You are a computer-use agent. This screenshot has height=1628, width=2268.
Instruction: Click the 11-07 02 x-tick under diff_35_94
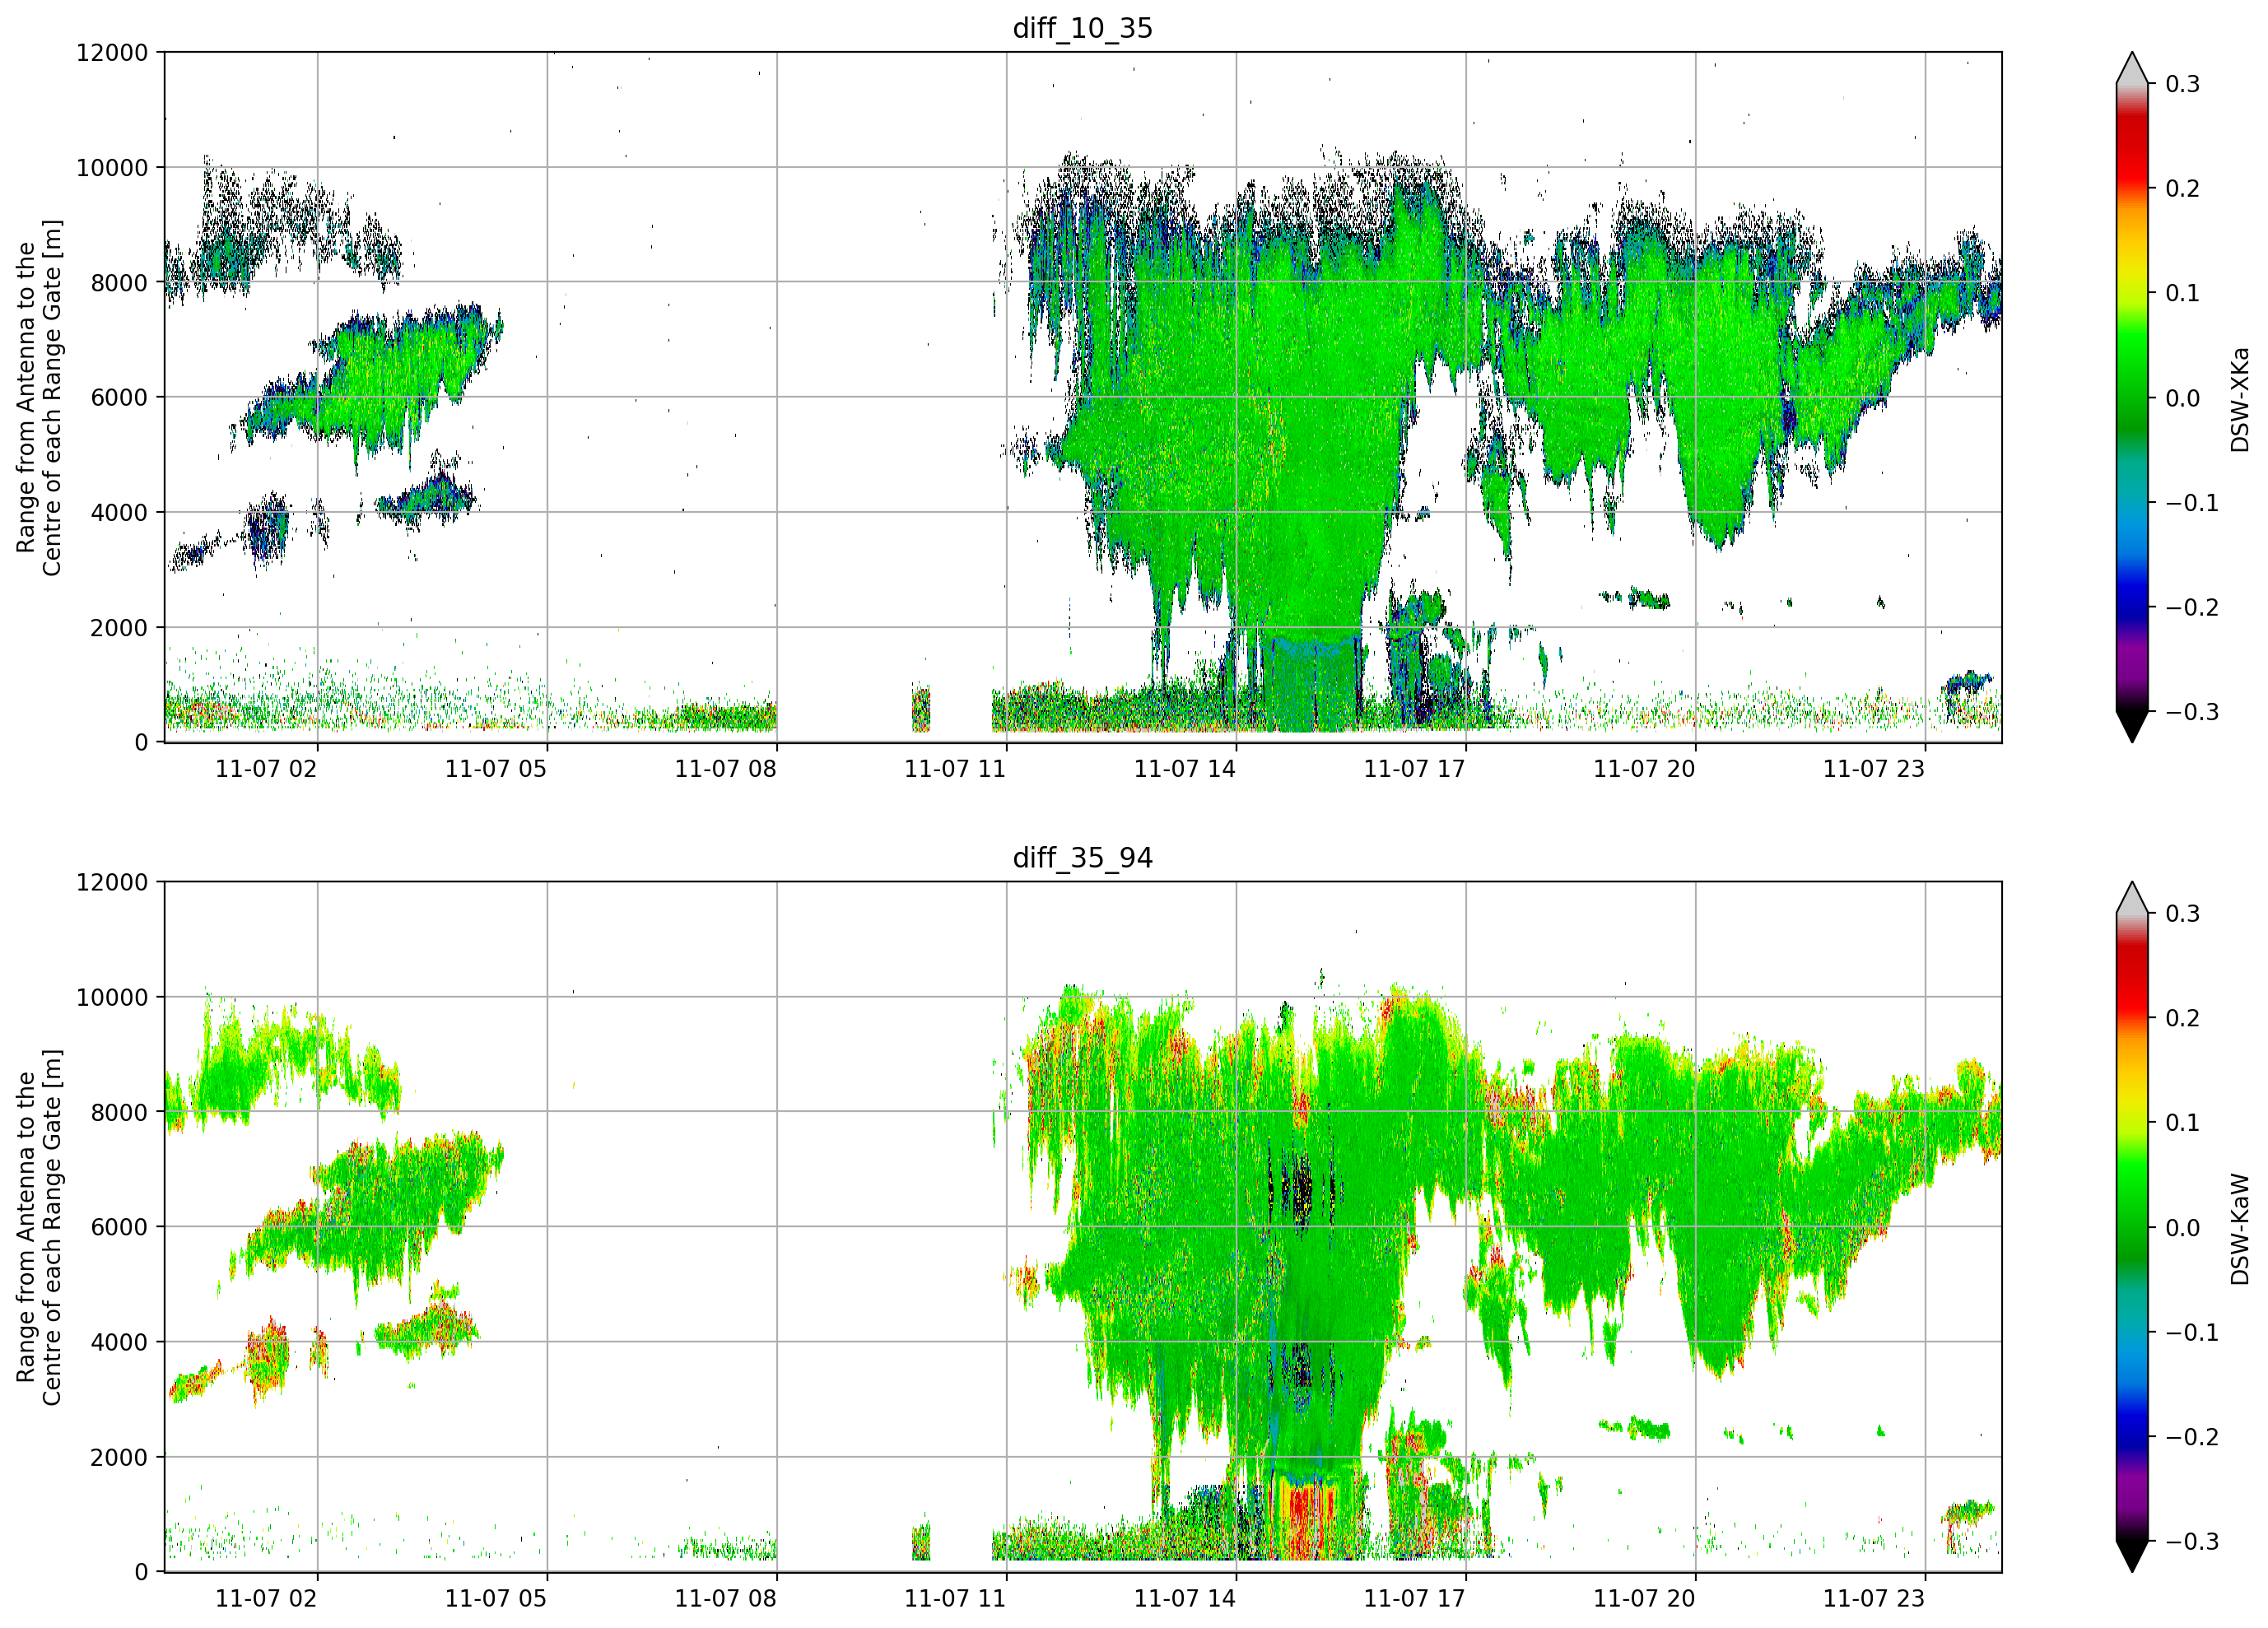click(266, 1599)
